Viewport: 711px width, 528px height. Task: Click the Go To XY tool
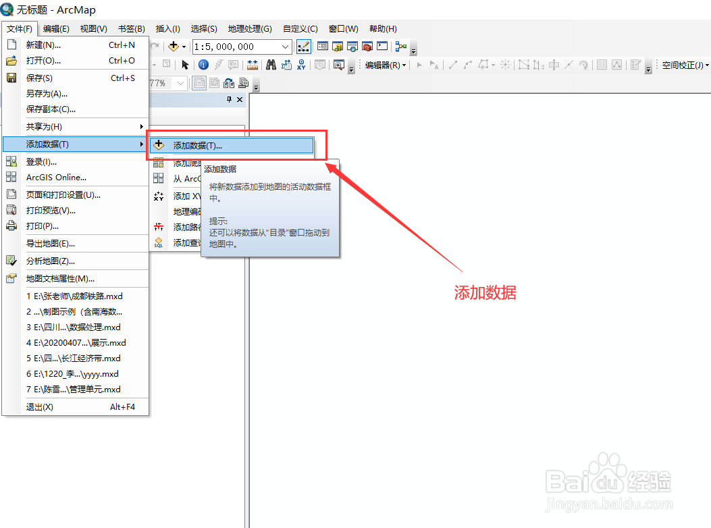301,65
